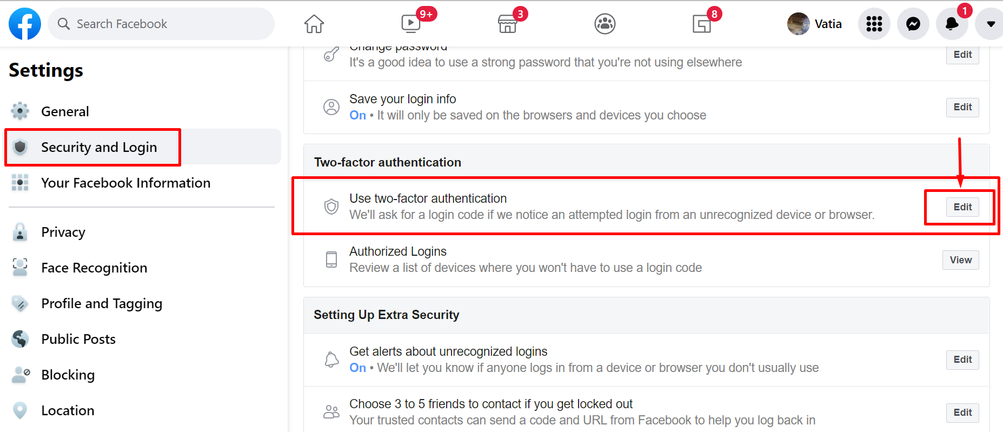
Task: Open the Marketplace icon
Action: click(508, 24)
